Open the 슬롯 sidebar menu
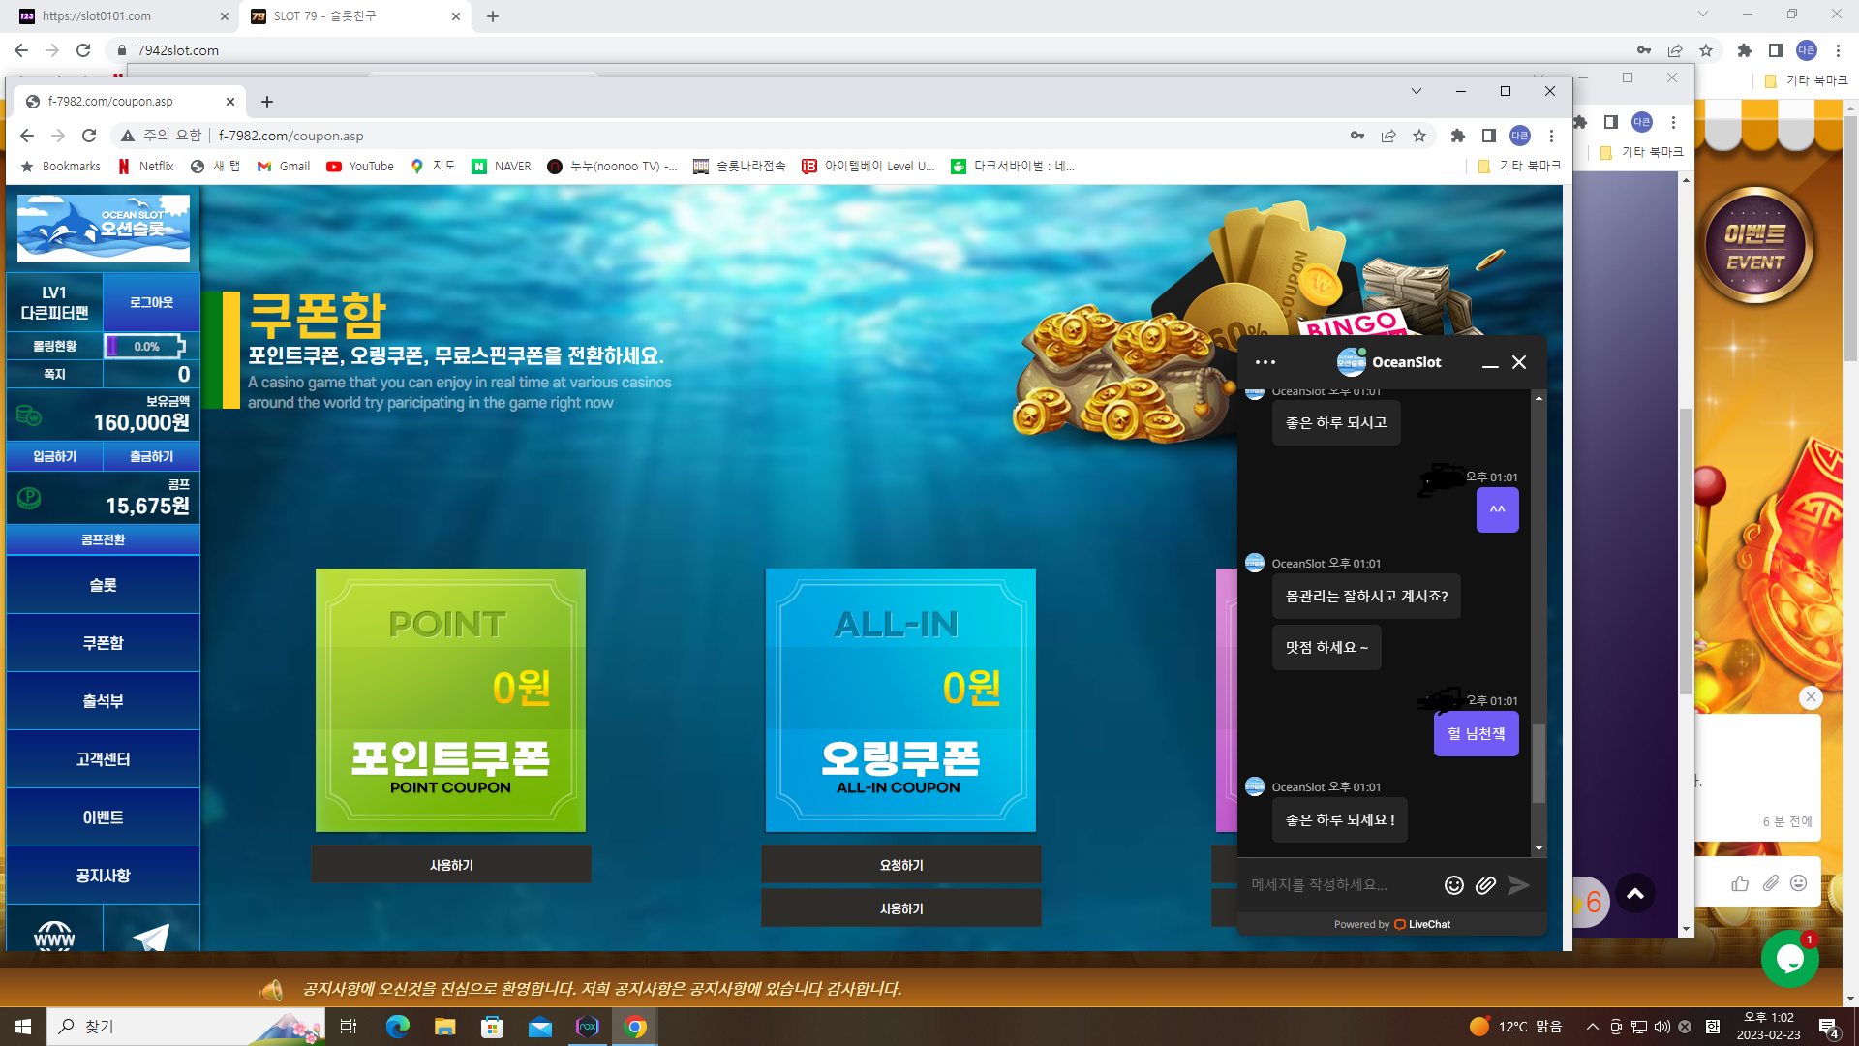 [103, 585]
